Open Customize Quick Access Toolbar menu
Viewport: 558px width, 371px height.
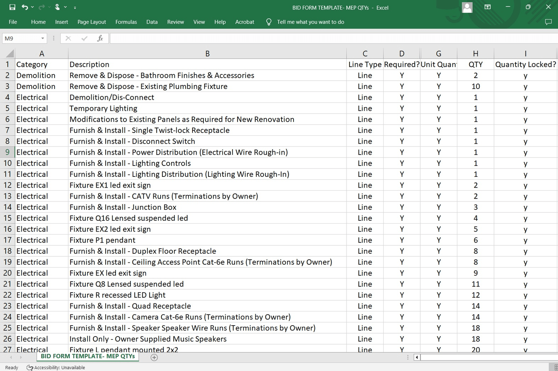(75, 7)
